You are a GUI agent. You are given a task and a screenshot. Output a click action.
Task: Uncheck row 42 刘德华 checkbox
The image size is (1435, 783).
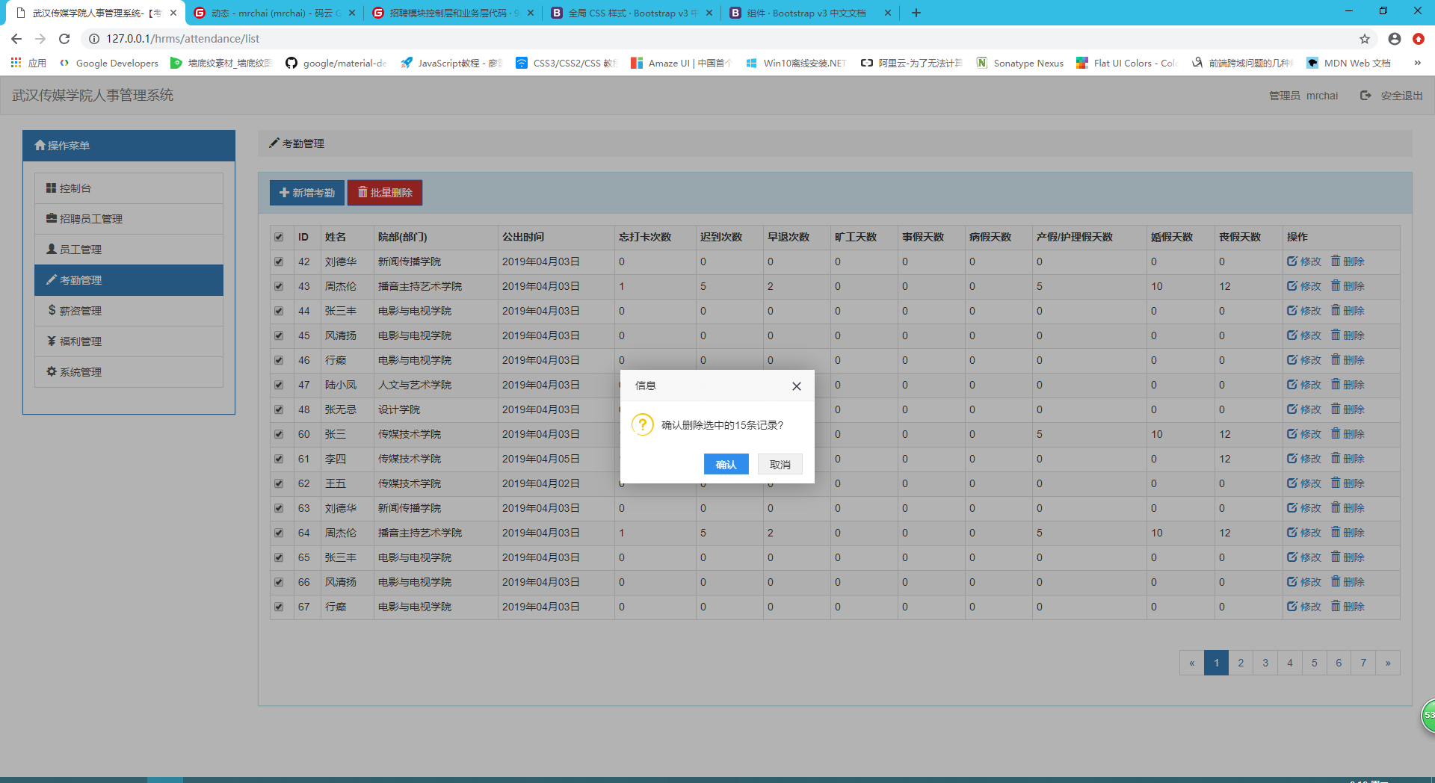point(279,261)
